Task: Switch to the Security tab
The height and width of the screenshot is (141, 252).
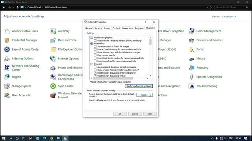Action: (98, 28)
